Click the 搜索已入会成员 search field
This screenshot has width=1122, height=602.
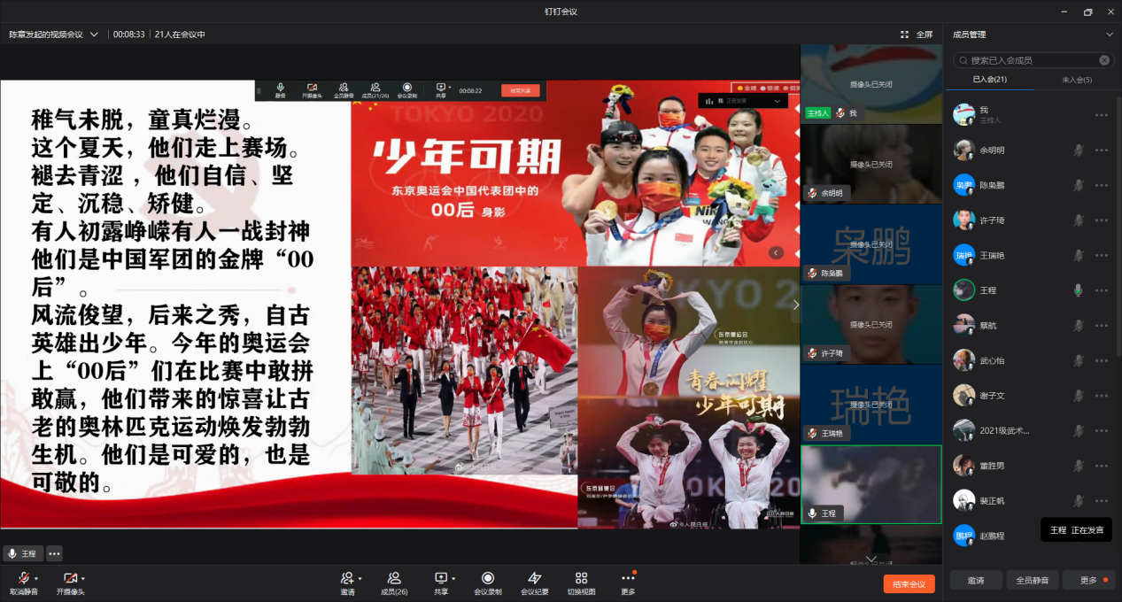[1027, 60]
